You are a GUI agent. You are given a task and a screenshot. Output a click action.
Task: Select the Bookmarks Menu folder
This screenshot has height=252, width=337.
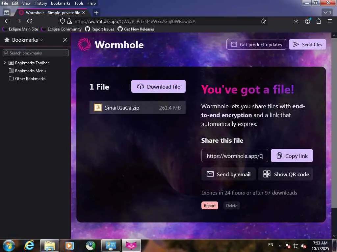[27, 71]
